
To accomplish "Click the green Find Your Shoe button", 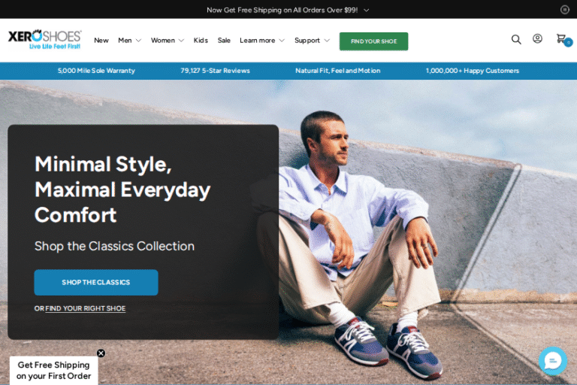I will (373, 41).
